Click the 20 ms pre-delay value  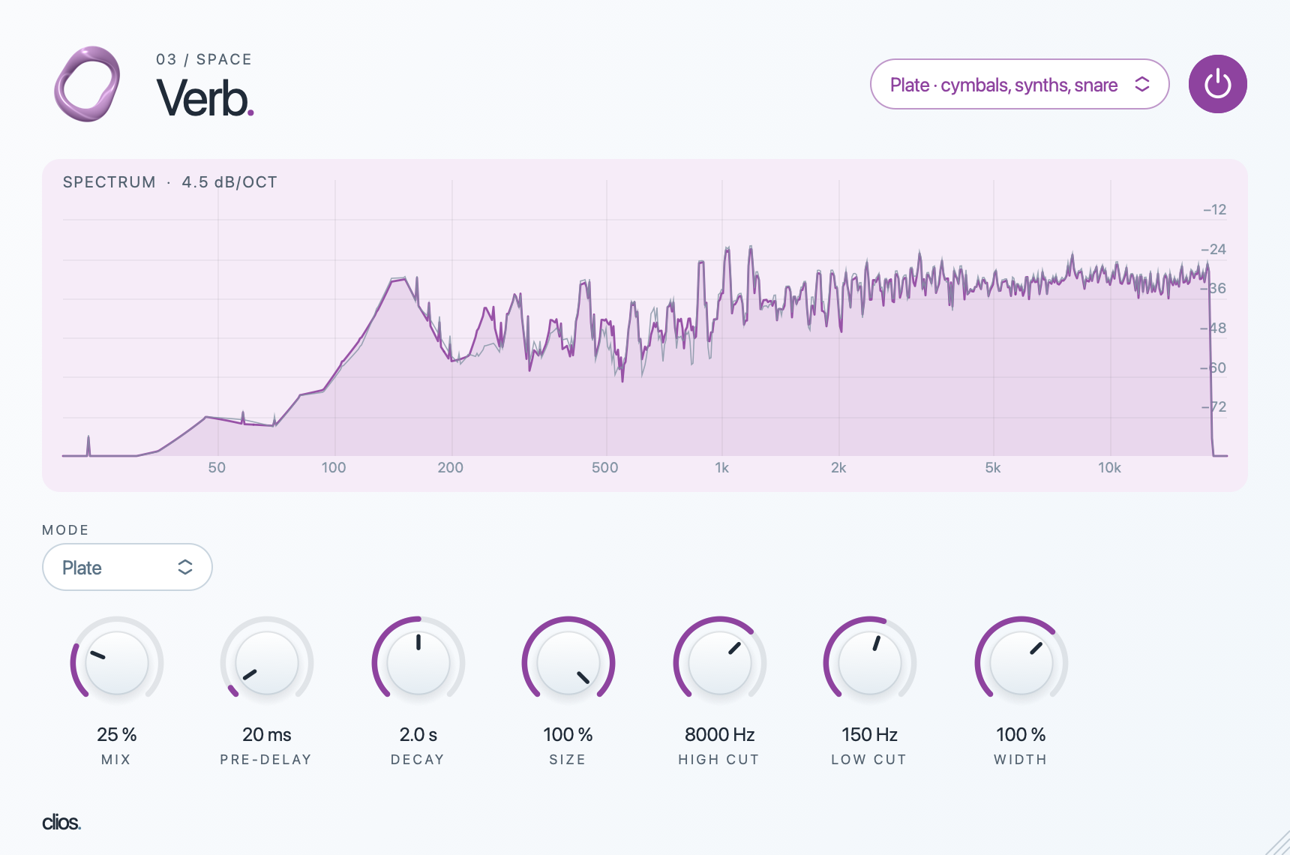click(267, 734)
